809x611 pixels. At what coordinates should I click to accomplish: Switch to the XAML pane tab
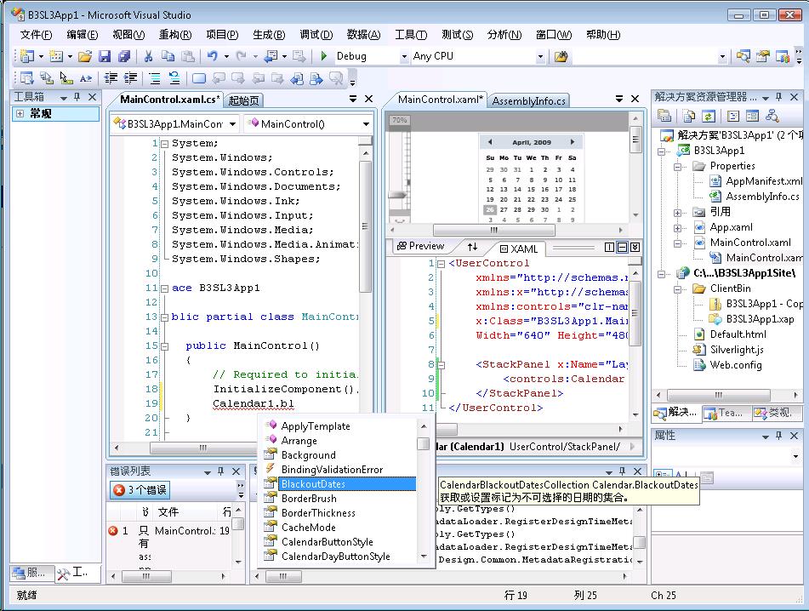click(519, 248)
